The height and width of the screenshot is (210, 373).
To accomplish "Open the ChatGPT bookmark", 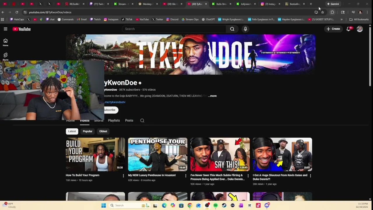I will pos(208,19).
